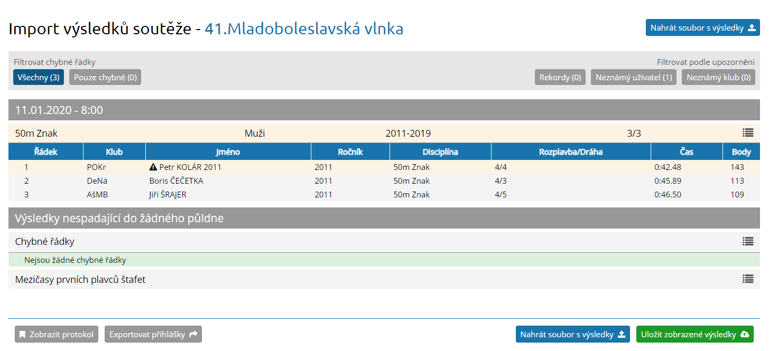This screenshot has width=769, height=351.
Task: Click the Čas column header
Action: [686, 152]
